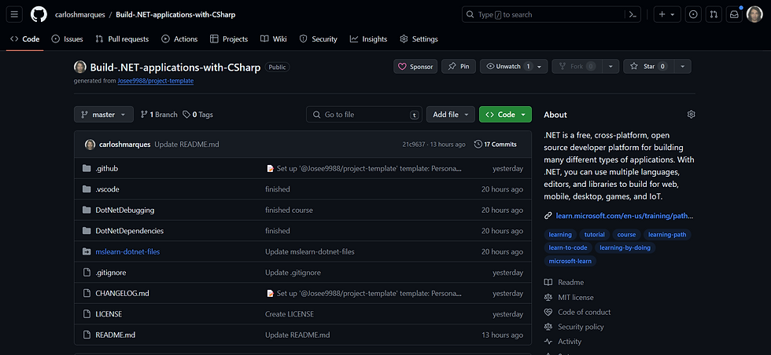
Task: Expand the Create new plus dropdown
Action: pos(667,15)
